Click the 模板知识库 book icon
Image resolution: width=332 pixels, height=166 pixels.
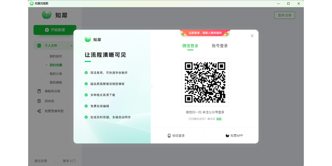pyautogui.click(x=39, y=91)
